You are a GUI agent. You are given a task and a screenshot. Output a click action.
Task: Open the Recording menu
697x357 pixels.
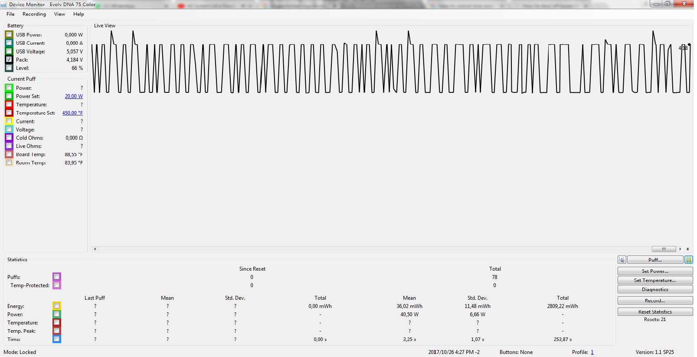(x=34, y=14)
